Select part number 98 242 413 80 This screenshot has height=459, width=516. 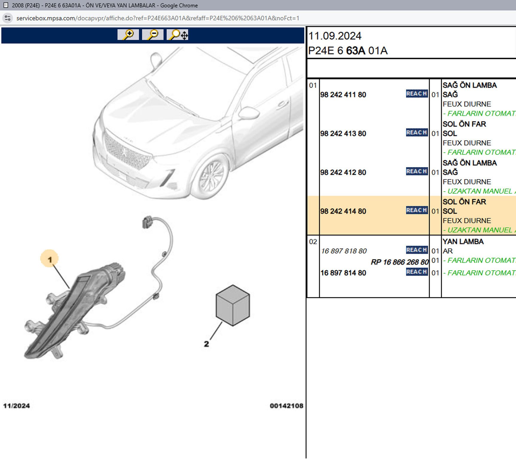pos(343,134)
